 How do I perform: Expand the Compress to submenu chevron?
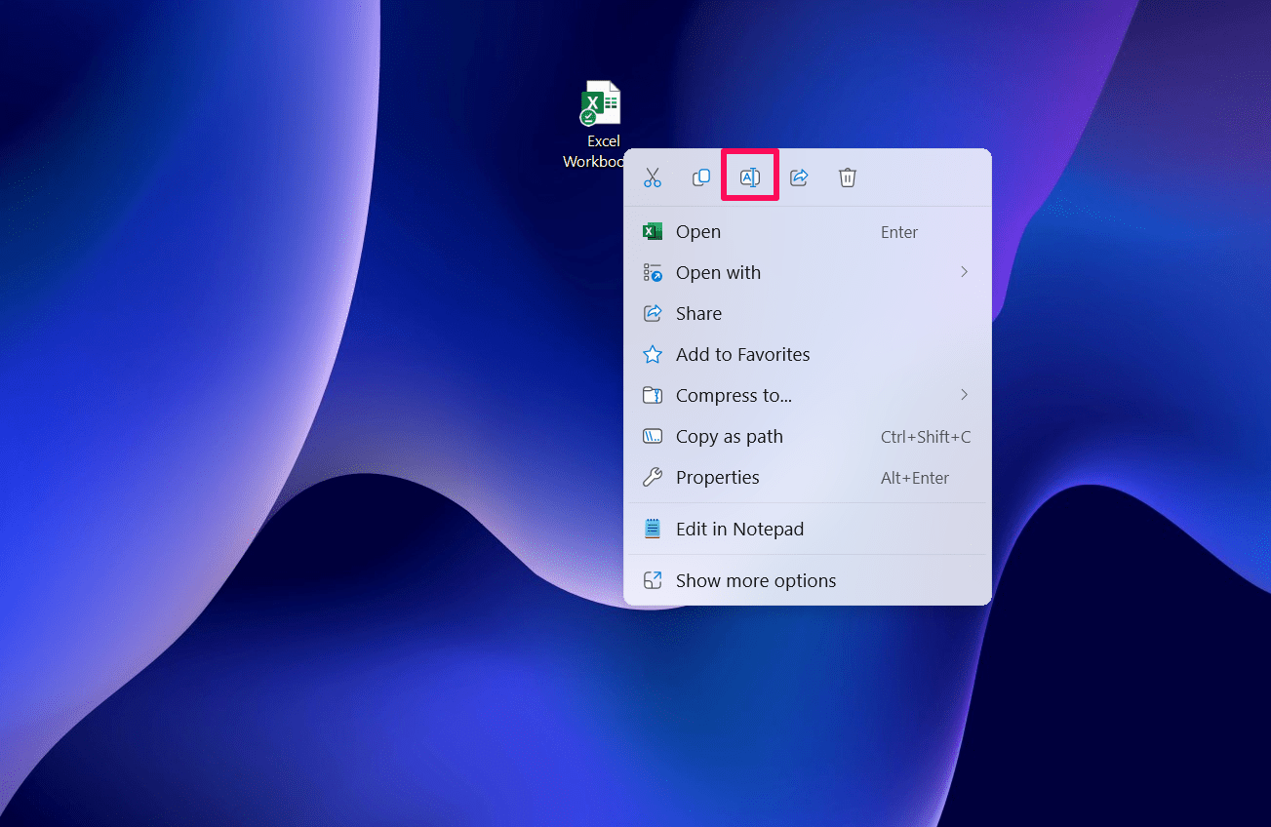pyautogui.click(x=964, y=395)
